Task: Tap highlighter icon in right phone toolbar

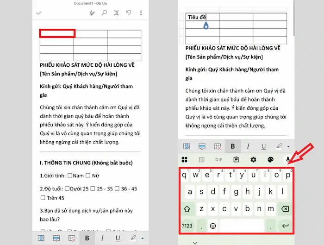Action: pos(279,146)
